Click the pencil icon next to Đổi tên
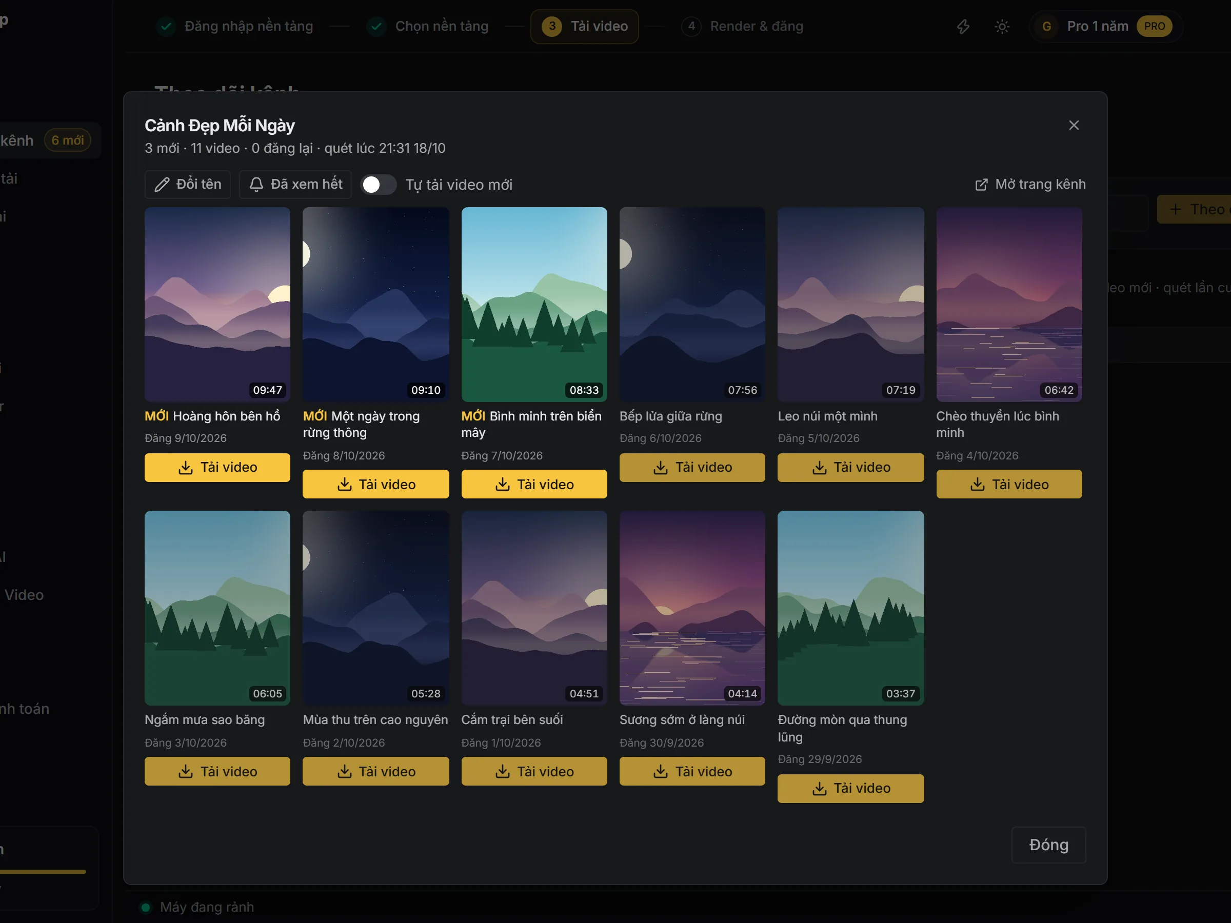Image resolution: width=1231 pixels, height=923 pixels. click(x=162, y=184)
